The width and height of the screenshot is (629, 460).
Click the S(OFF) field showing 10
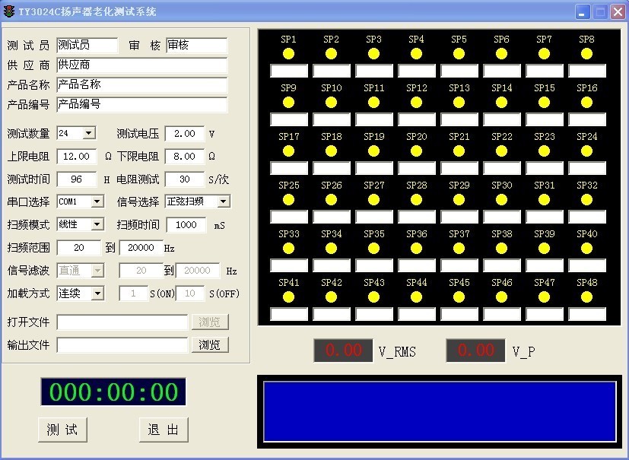coord(190,293)
